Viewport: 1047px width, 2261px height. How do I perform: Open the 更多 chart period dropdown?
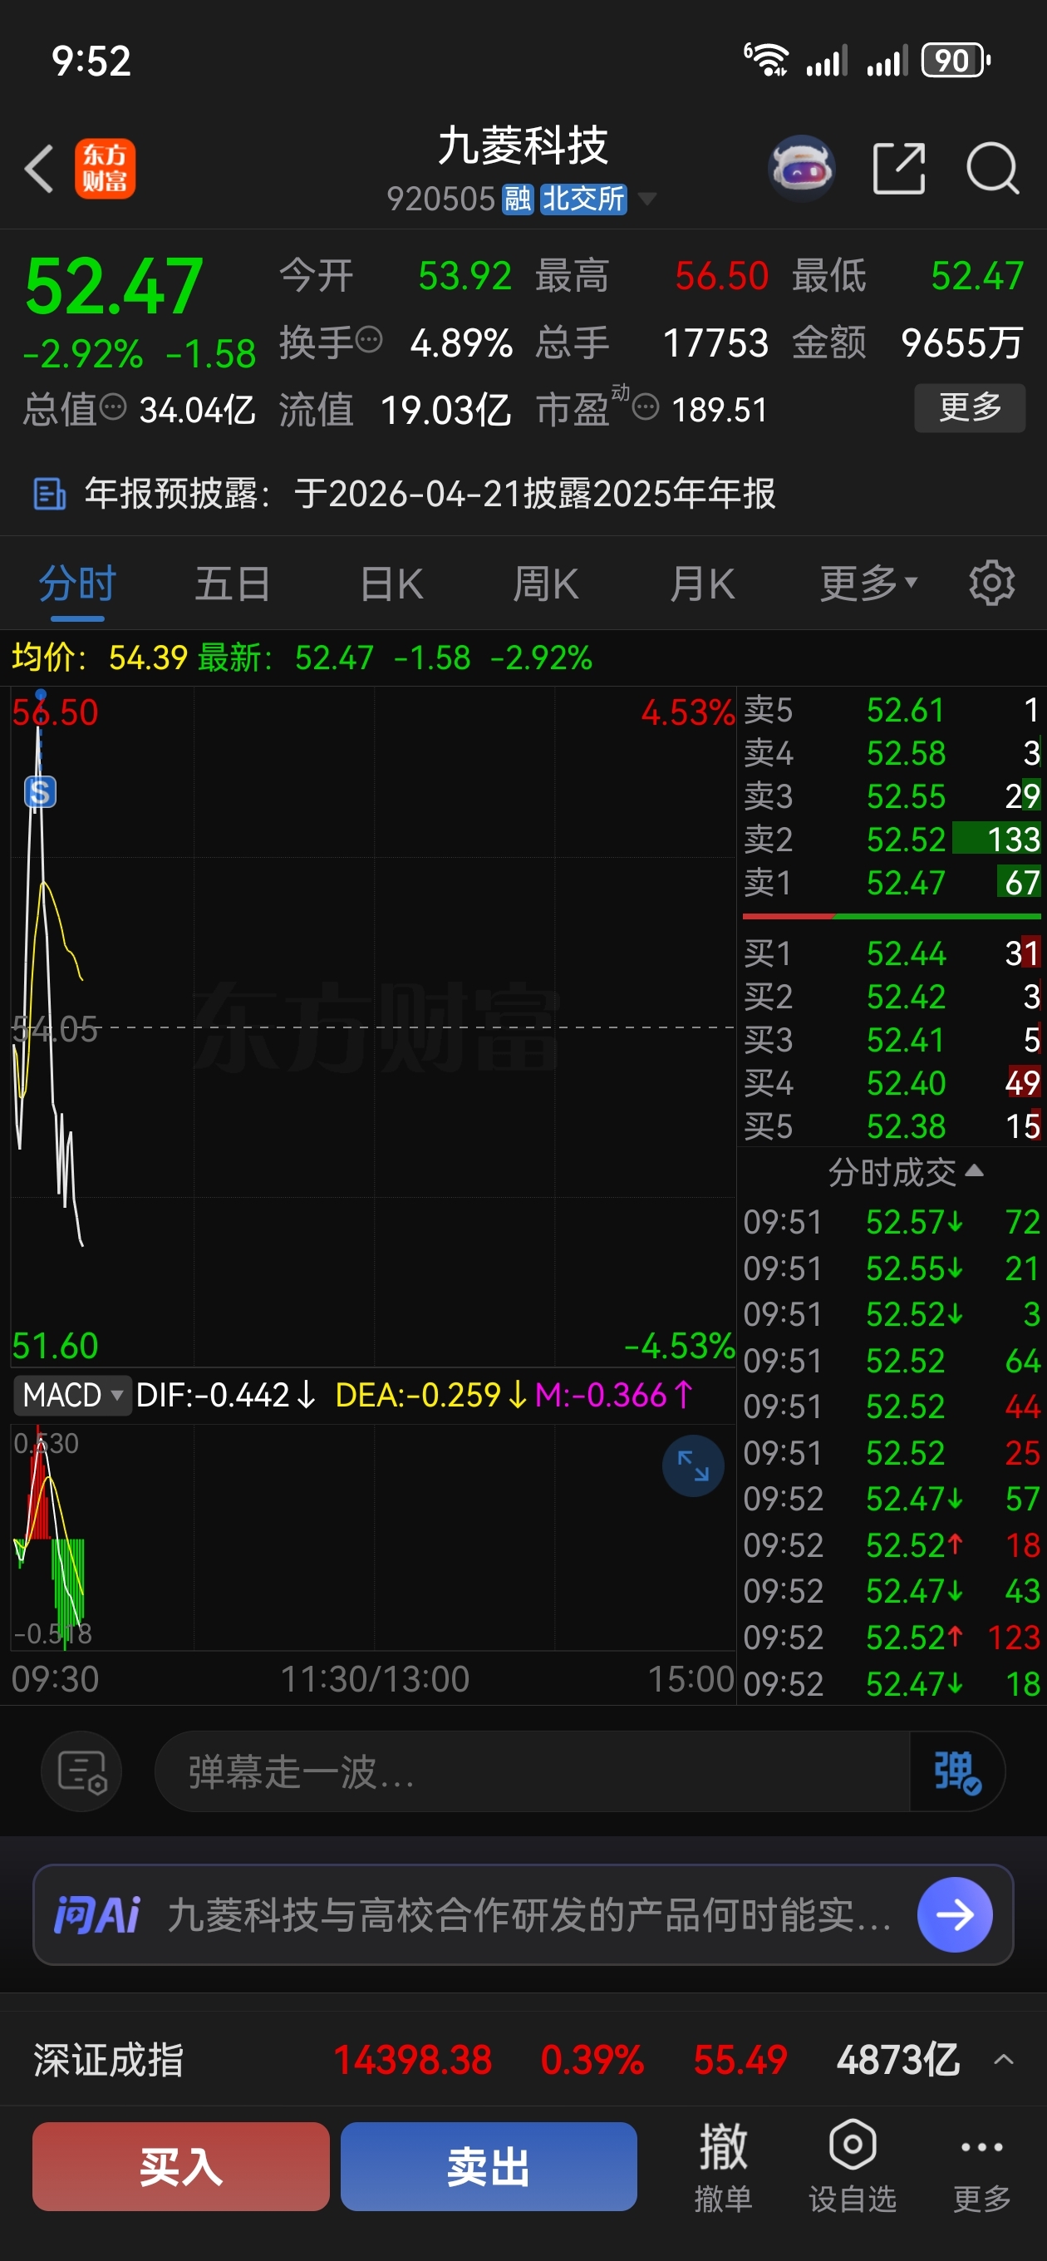pyautogui.click(x=868, y=583)
